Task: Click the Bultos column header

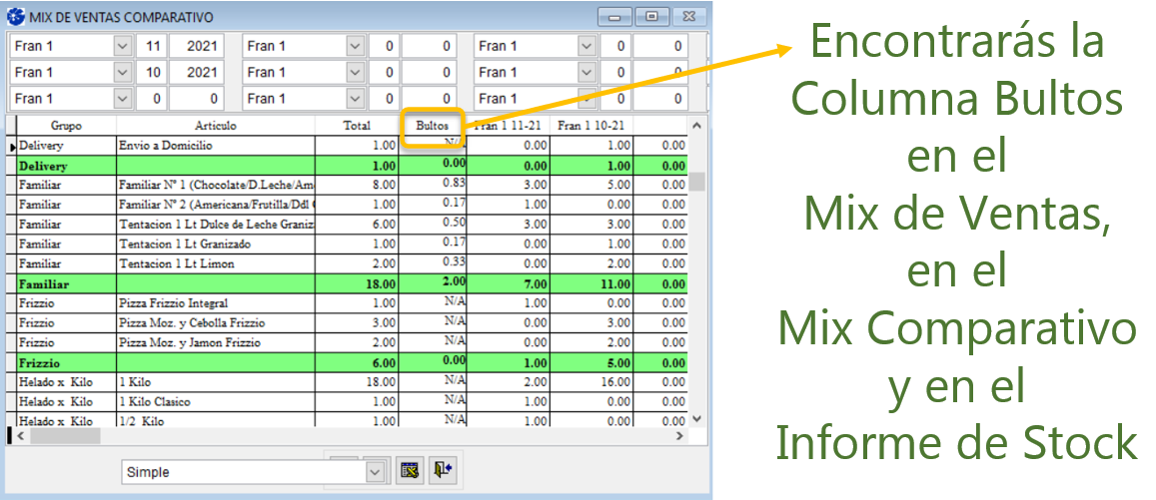Action: [433, 126]
